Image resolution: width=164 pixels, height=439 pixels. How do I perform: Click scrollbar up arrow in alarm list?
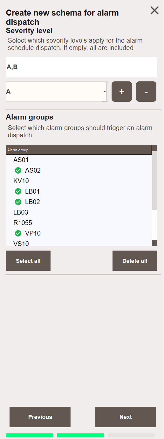click(154, 148)
